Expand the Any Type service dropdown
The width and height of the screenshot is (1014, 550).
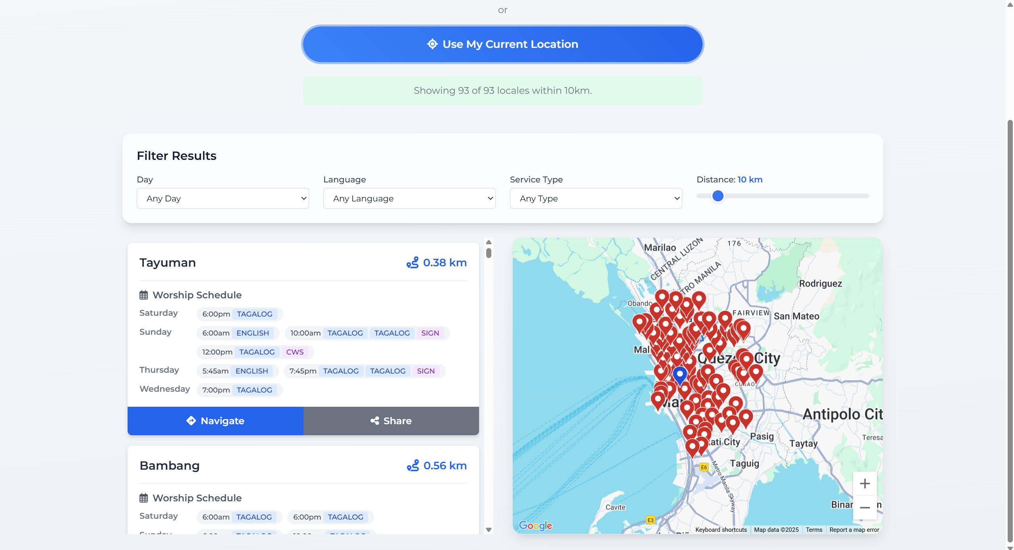tap(596, 198)
